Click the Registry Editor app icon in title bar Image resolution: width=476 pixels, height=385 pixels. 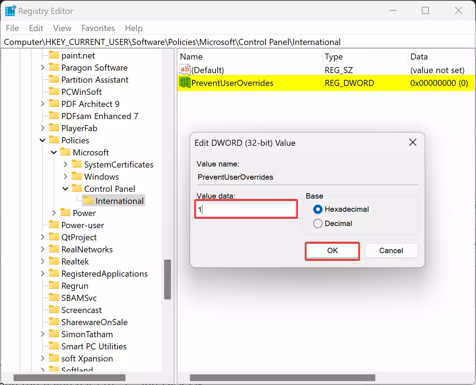[10, 11]
